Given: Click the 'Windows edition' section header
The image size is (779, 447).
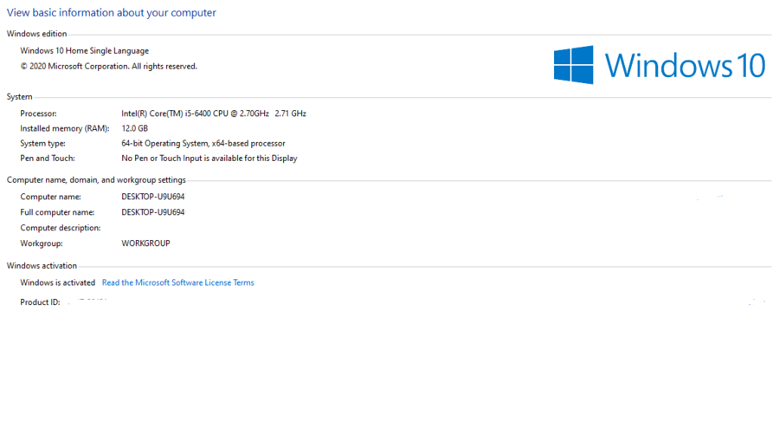Looking at the screenshot, I should click(36, 34).
